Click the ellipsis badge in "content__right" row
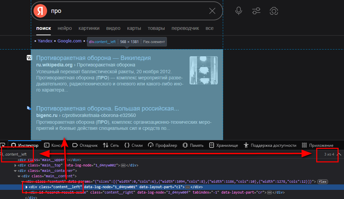This screenshot has height=199, width=344. pos(270,193)
